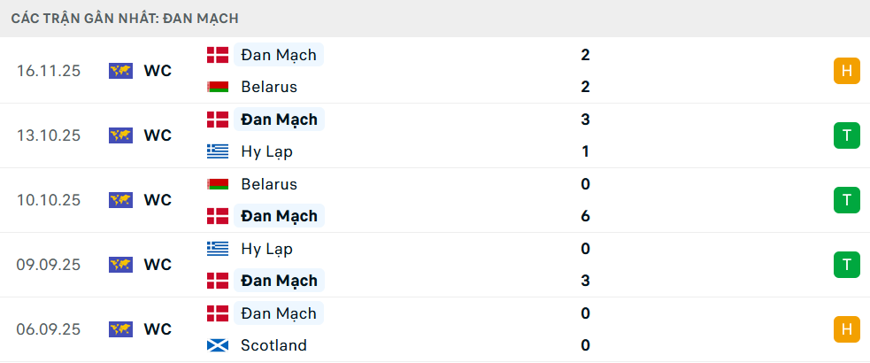Click the WC label for 09.09.25 match
This screenshot has height=363, width=870.
click(158, 265)
